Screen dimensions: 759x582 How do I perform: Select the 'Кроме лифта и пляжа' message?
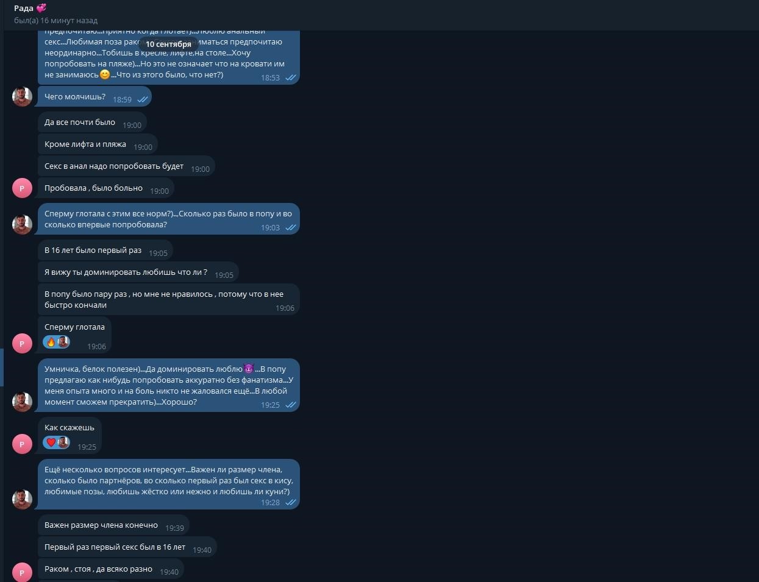98,144
